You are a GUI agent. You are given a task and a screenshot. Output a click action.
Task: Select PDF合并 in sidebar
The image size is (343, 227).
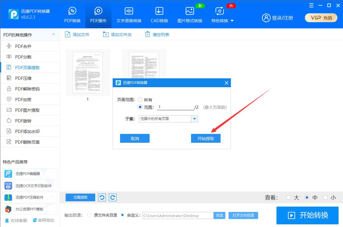click(30, 46)
